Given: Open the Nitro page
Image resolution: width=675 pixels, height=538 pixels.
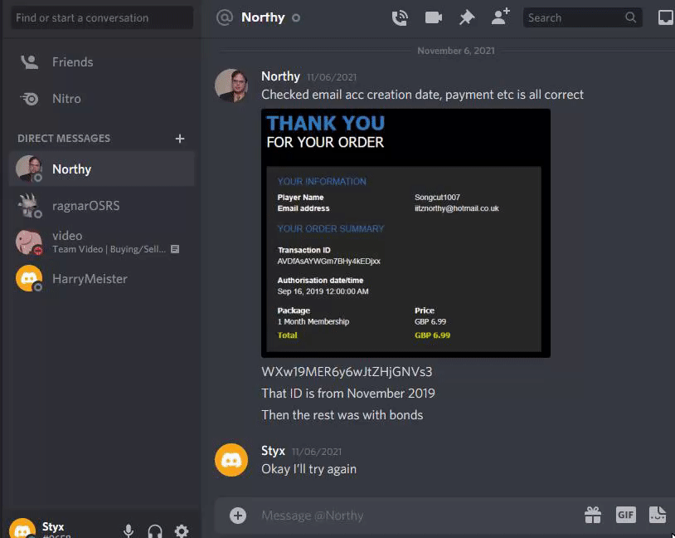Looking at the screenshot, I should 102,99.
